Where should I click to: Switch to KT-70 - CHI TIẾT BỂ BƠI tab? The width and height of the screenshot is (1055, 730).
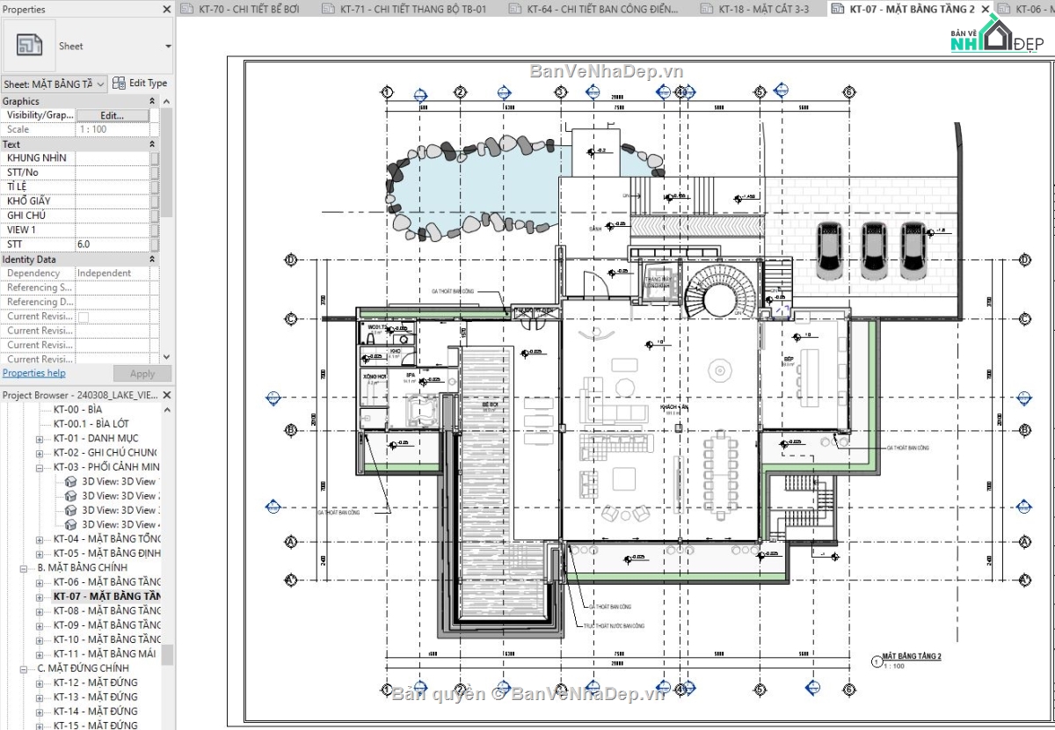(x=244, y=9)
